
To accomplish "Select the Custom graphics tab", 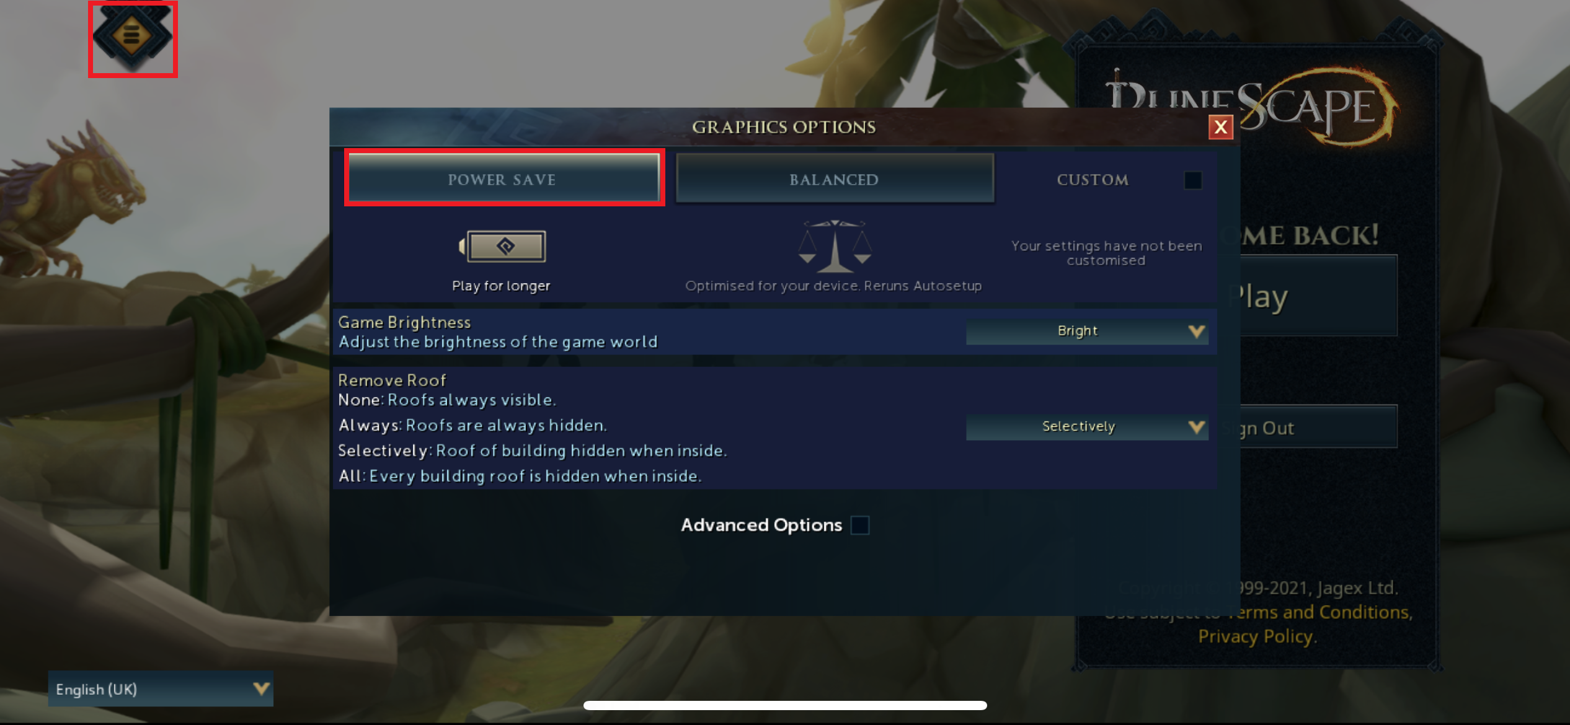I will point(1091,179).
